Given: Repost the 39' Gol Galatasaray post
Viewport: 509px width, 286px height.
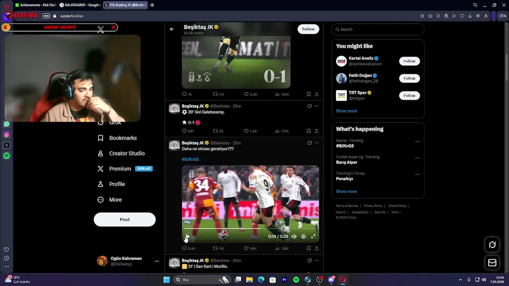Looking at the screenshot, I should tap(218, 131).
